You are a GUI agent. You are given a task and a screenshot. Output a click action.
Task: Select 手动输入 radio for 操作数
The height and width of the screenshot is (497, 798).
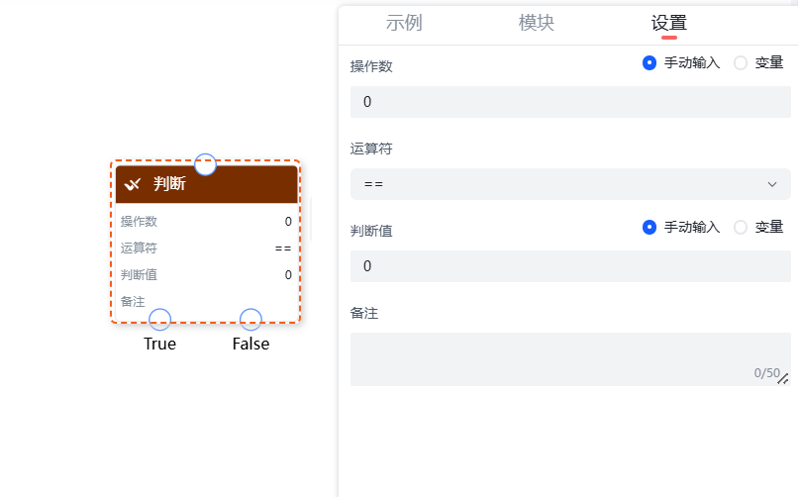click(x=649, y=62)
